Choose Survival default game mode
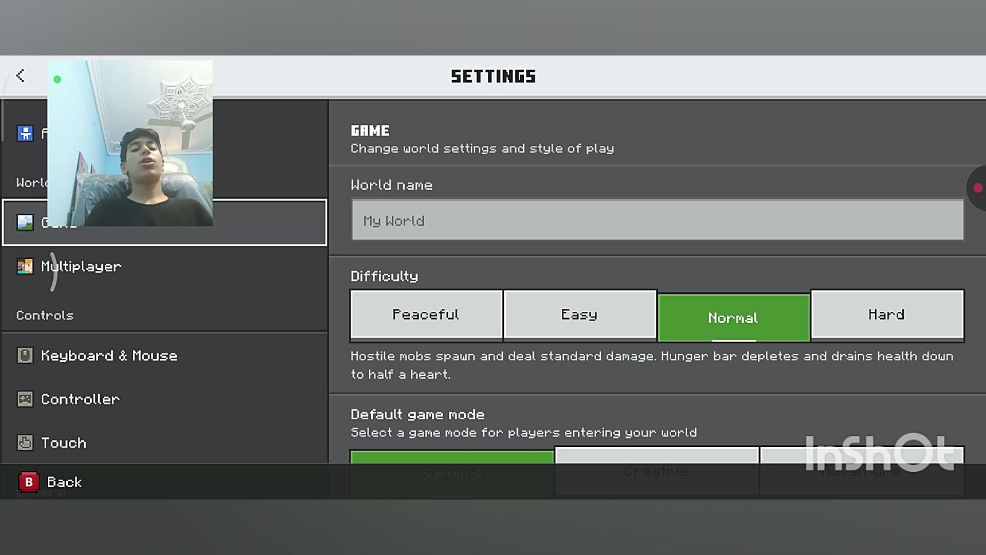986x555 pixels. [452, 474]
